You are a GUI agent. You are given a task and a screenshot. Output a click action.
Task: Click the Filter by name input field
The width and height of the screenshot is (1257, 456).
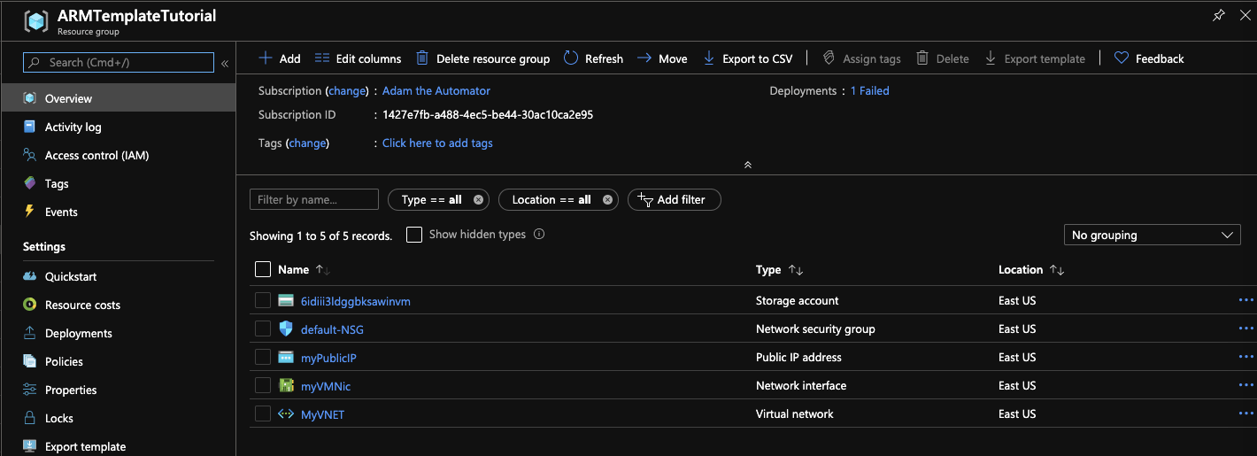click(x=313, y=200)
